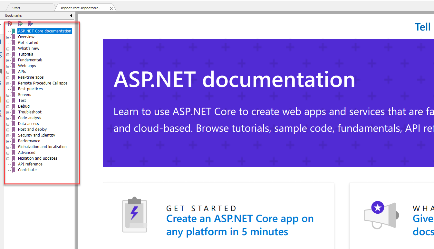434x249 pixels.
Task: Switch to the Start tab
Action: (x=16, y=8)
